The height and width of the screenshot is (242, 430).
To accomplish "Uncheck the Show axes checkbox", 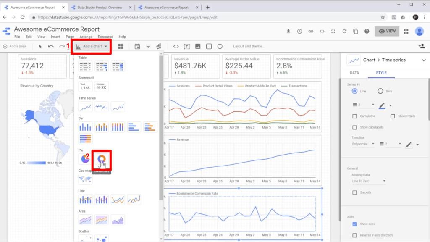I will click(x=355, y=224).
